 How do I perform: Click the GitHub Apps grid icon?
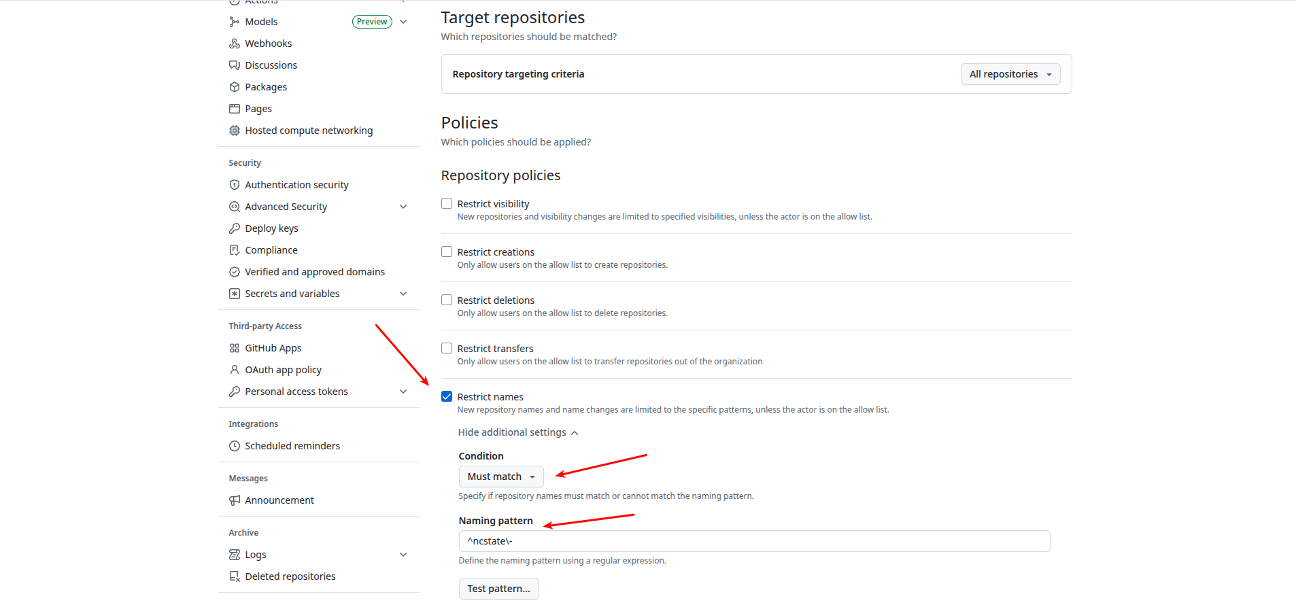click(235, 348)
